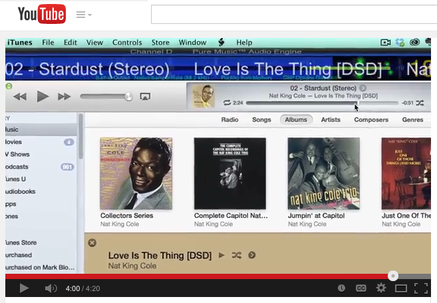Open YouTube player settings gear
This screenshot has width=437, height=303.
(x=381, y=288)
